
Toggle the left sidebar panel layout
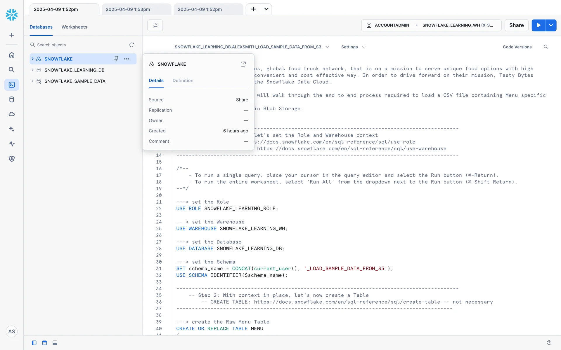[34, 343]
